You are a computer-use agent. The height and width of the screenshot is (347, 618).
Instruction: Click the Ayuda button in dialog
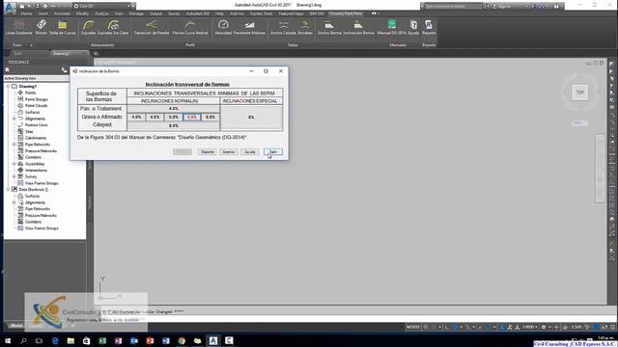point(250,152)
